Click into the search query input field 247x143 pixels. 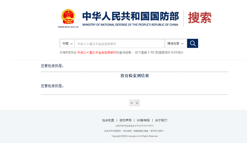(x=120, y=44)
